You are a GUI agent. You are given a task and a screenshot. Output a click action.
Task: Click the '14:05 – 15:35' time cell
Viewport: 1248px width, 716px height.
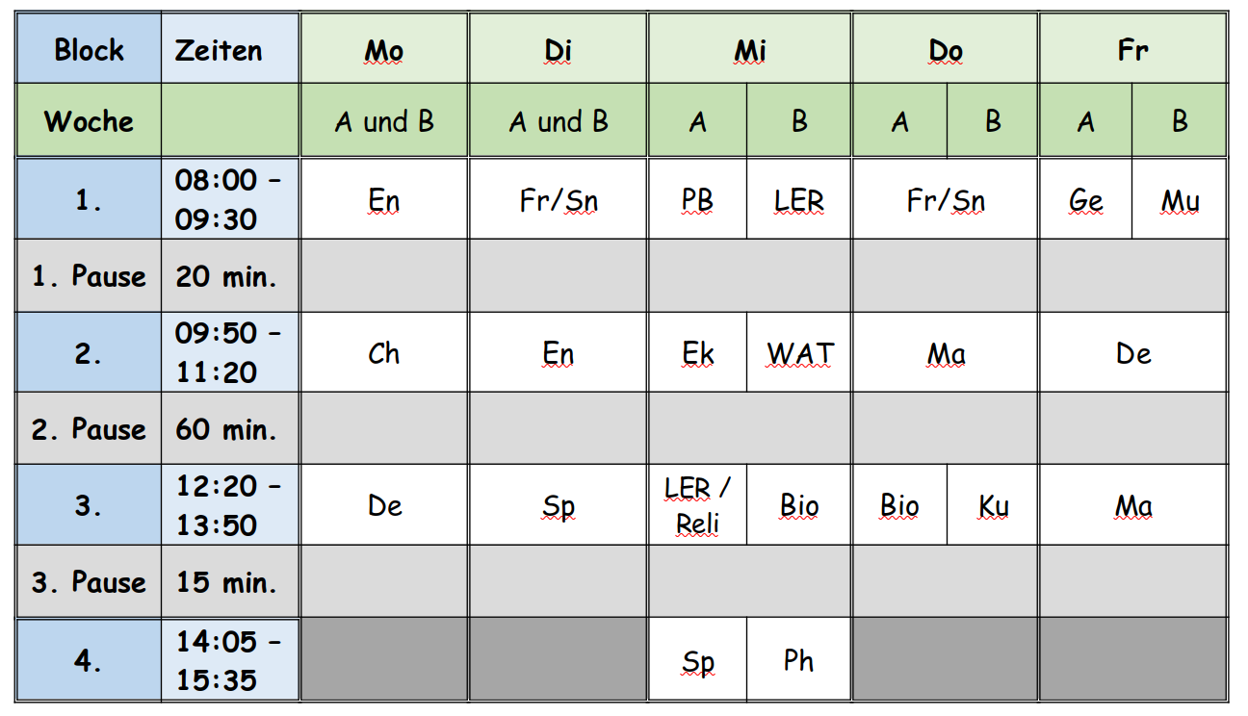point(230,659)
